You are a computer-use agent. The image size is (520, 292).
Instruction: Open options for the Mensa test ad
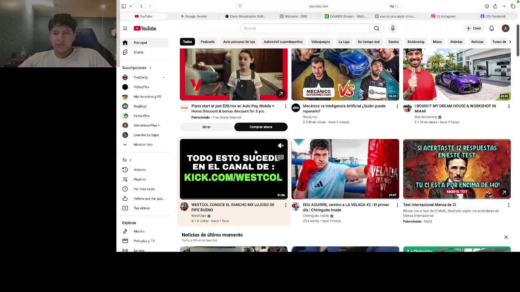click(509, 206)
